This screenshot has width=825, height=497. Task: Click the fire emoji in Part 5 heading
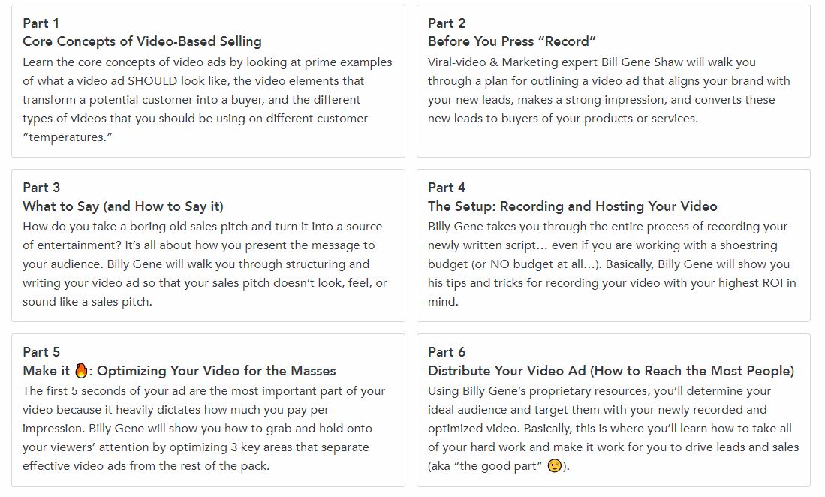click(x=81, y=370)
